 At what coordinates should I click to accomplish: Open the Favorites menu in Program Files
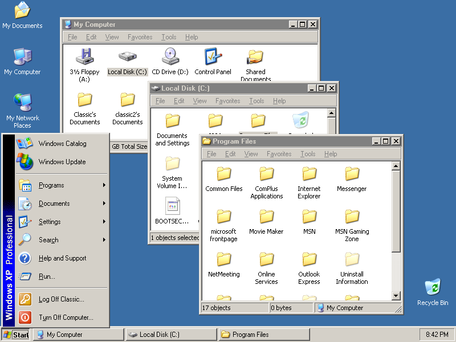tap(279, 154)
